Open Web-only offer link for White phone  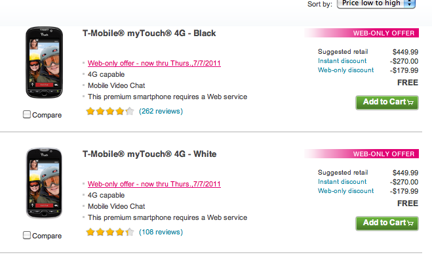point(154,184)
